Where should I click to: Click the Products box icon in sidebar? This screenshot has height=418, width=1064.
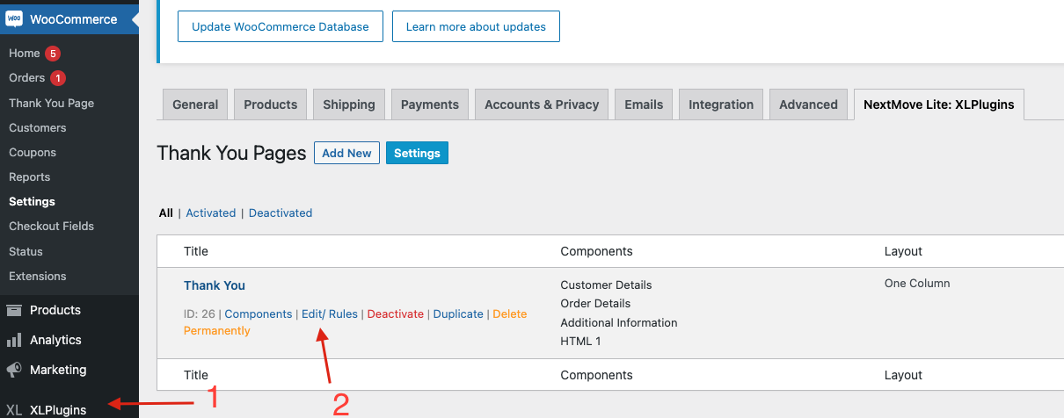[14, 310]
